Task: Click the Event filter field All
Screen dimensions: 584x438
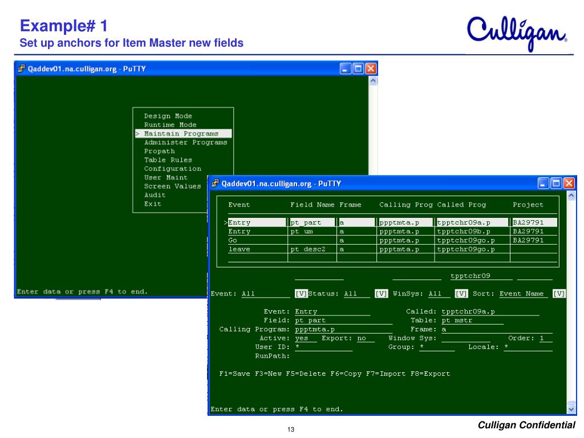Action: [x=266, y=294]
